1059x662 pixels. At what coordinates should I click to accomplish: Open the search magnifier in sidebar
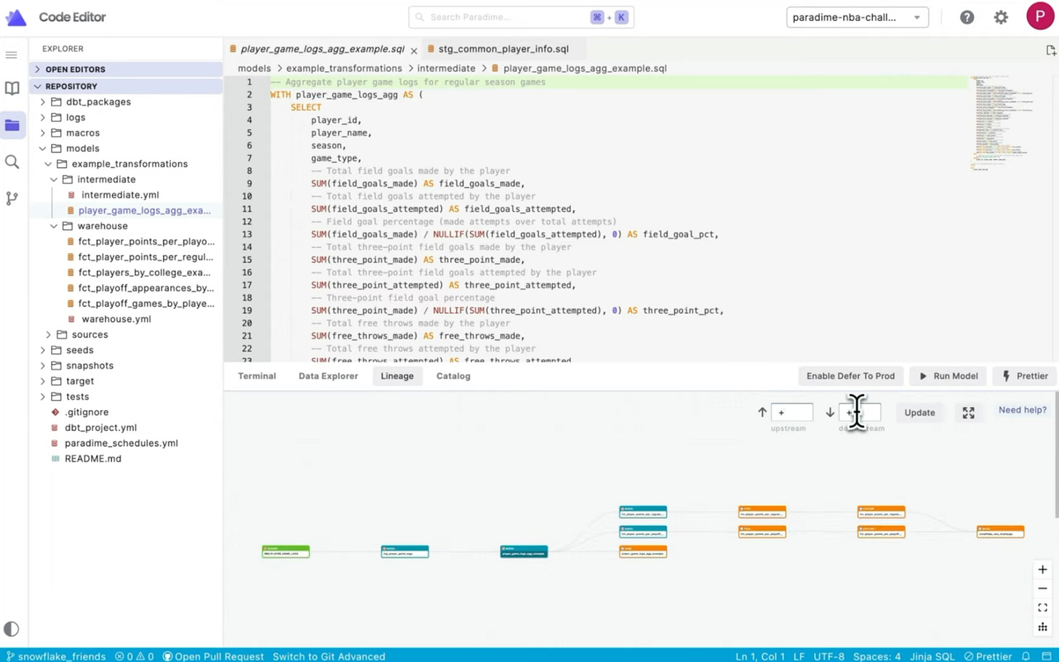coord(12,162)
